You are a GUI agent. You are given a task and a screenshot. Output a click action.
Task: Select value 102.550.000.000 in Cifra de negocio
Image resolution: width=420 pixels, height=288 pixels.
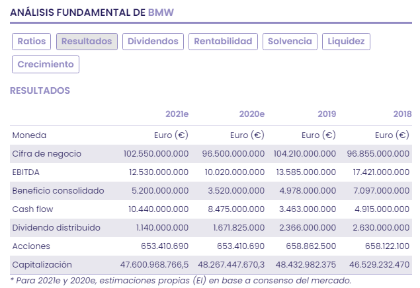(156, 154)
